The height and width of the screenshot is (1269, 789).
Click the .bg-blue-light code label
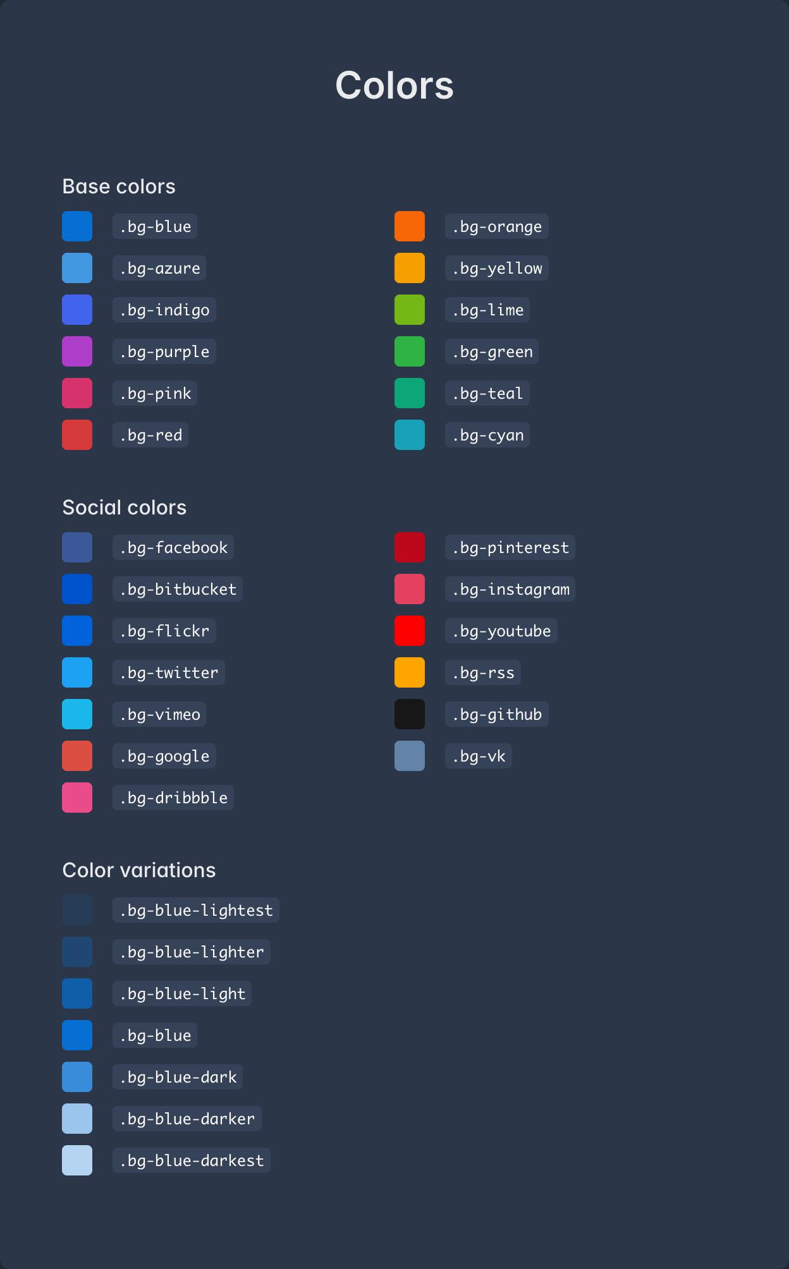click(x=182, y=993)
